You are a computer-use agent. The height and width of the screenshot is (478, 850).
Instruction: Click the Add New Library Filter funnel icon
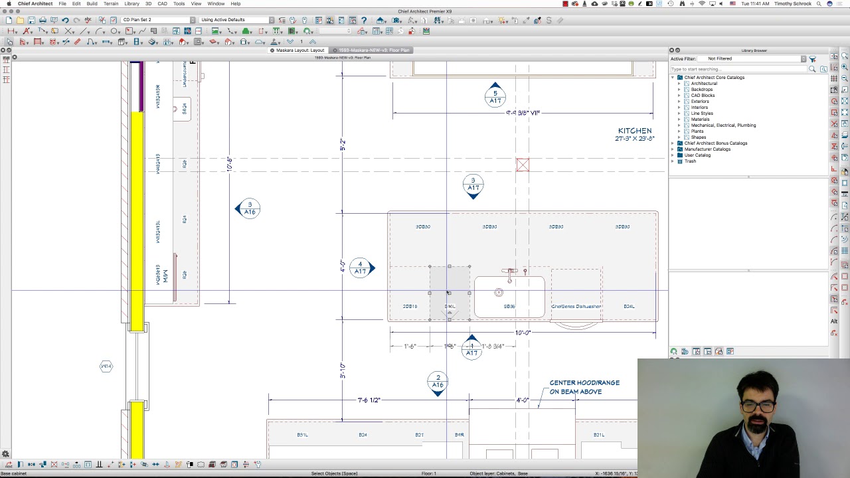tap(812, 59)
